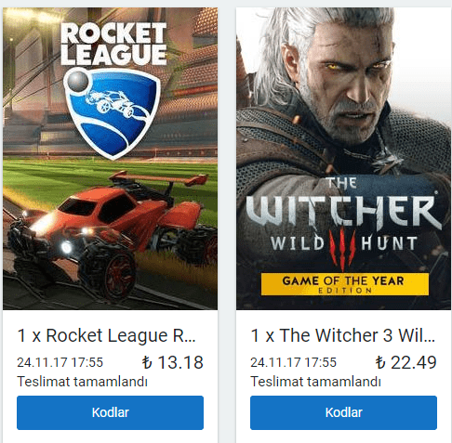452x443 pixels.
Task: Click the Lira symbol beside 13.18
Action: point(147,362)
